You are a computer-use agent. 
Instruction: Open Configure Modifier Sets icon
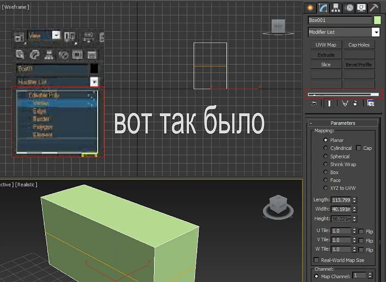[371, 103]
